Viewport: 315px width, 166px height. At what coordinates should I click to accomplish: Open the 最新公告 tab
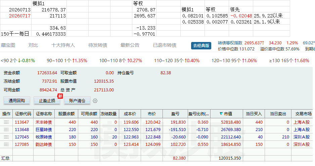click(130, 45)
